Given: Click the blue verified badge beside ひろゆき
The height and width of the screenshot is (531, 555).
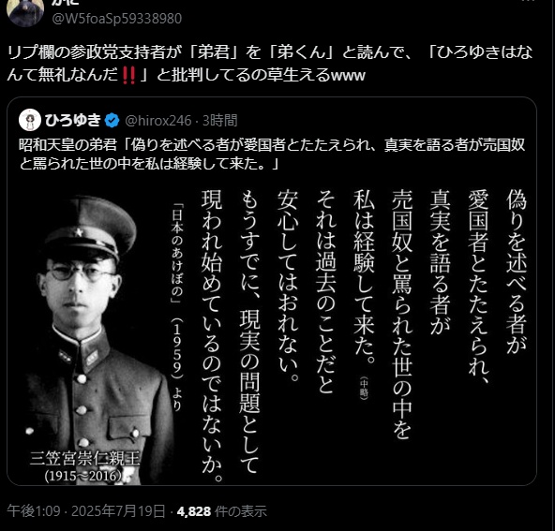Looking at the screenshot, I should coord(112,121).
